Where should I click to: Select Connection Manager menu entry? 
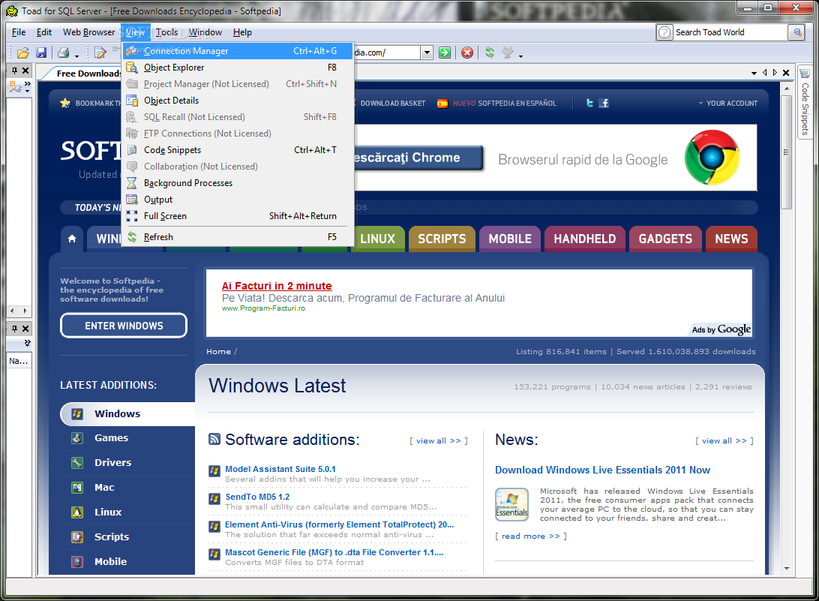click(x=238, y=51)
